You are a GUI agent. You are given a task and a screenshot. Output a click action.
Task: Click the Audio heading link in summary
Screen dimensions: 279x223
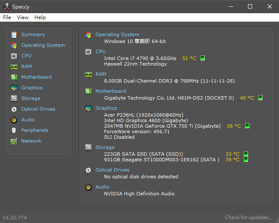coord(102,187)
